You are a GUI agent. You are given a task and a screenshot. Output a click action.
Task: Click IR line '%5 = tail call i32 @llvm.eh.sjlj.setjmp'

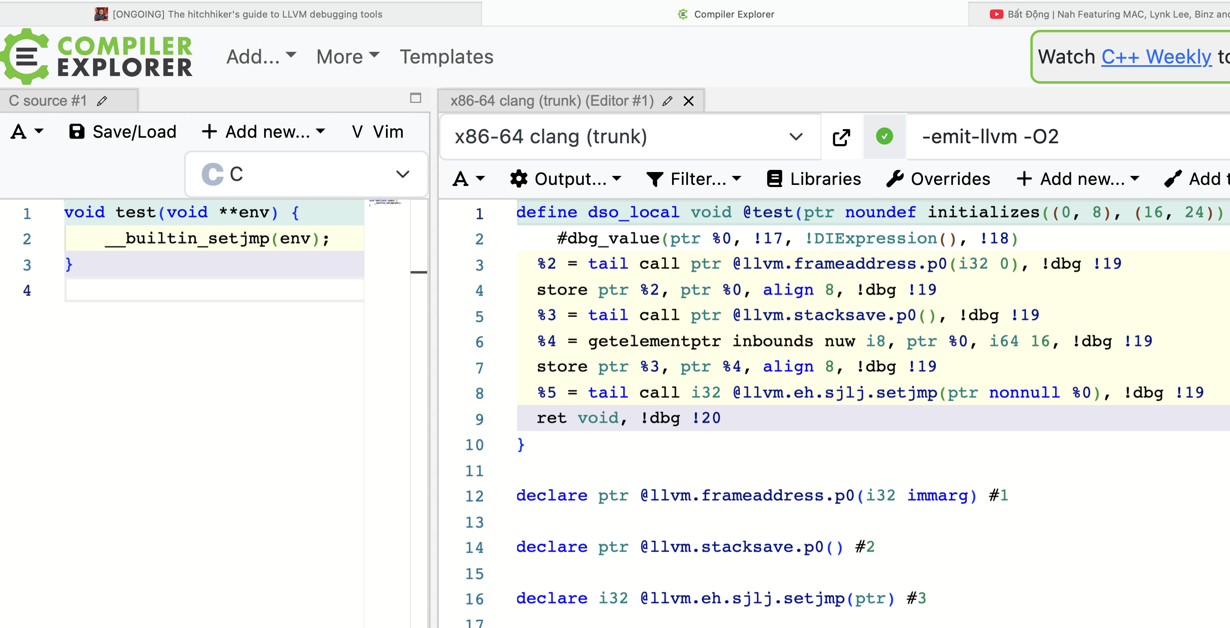pyautogui.click(x=870, y=392)
